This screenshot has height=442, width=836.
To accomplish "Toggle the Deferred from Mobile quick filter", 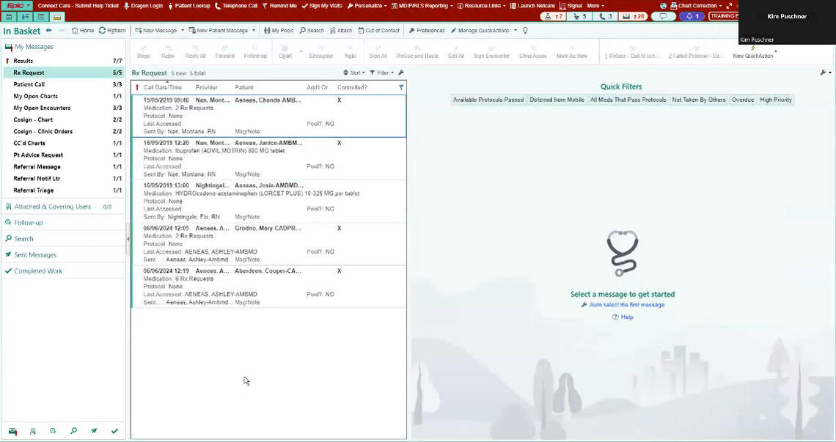I will [x=557, y=100].
